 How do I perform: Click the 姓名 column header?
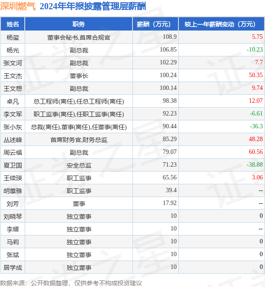click(13, 24)
